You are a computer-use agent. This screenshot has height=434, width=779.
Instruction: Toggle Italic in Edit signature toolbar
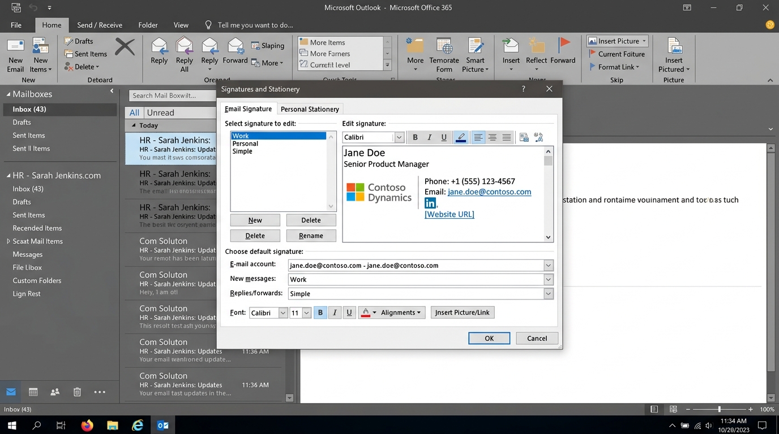pyautogui.click(x=429, y=137)
